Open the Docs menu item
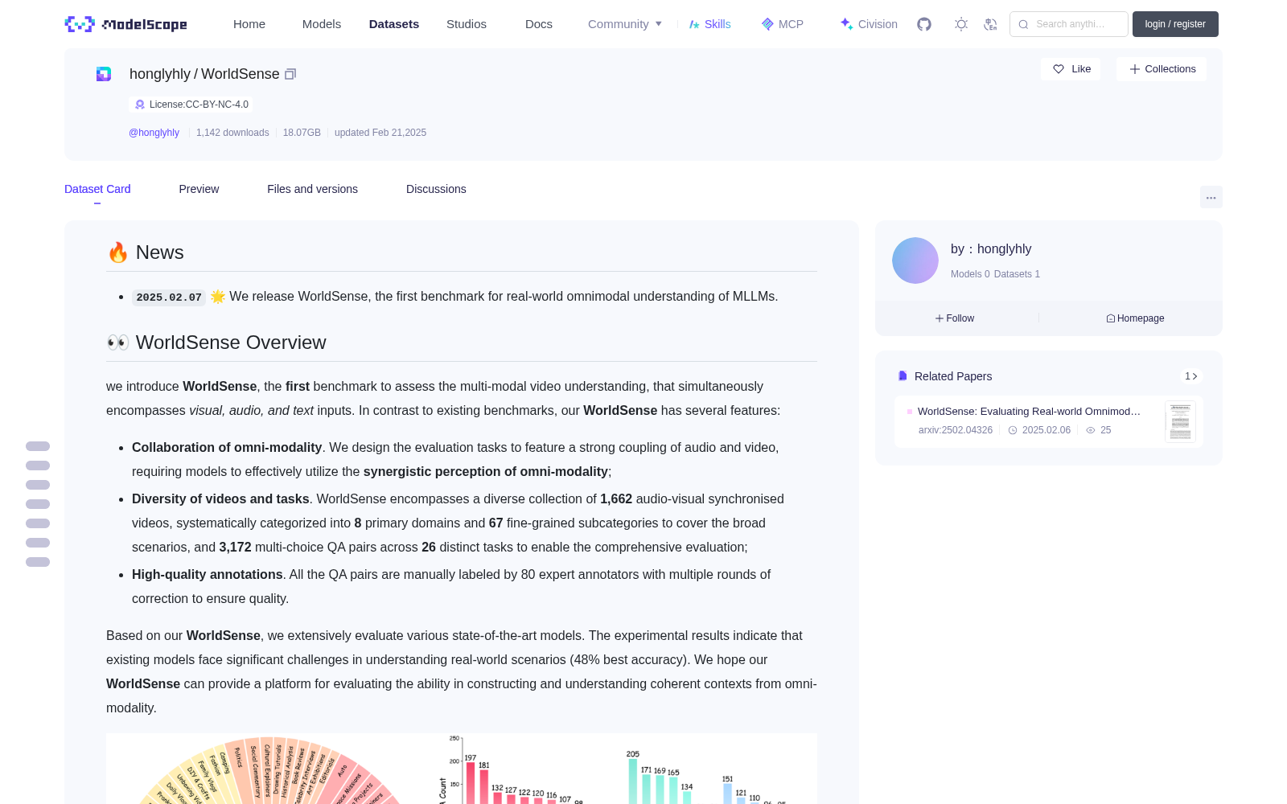1287x804 pixels. tap(539, 24)
